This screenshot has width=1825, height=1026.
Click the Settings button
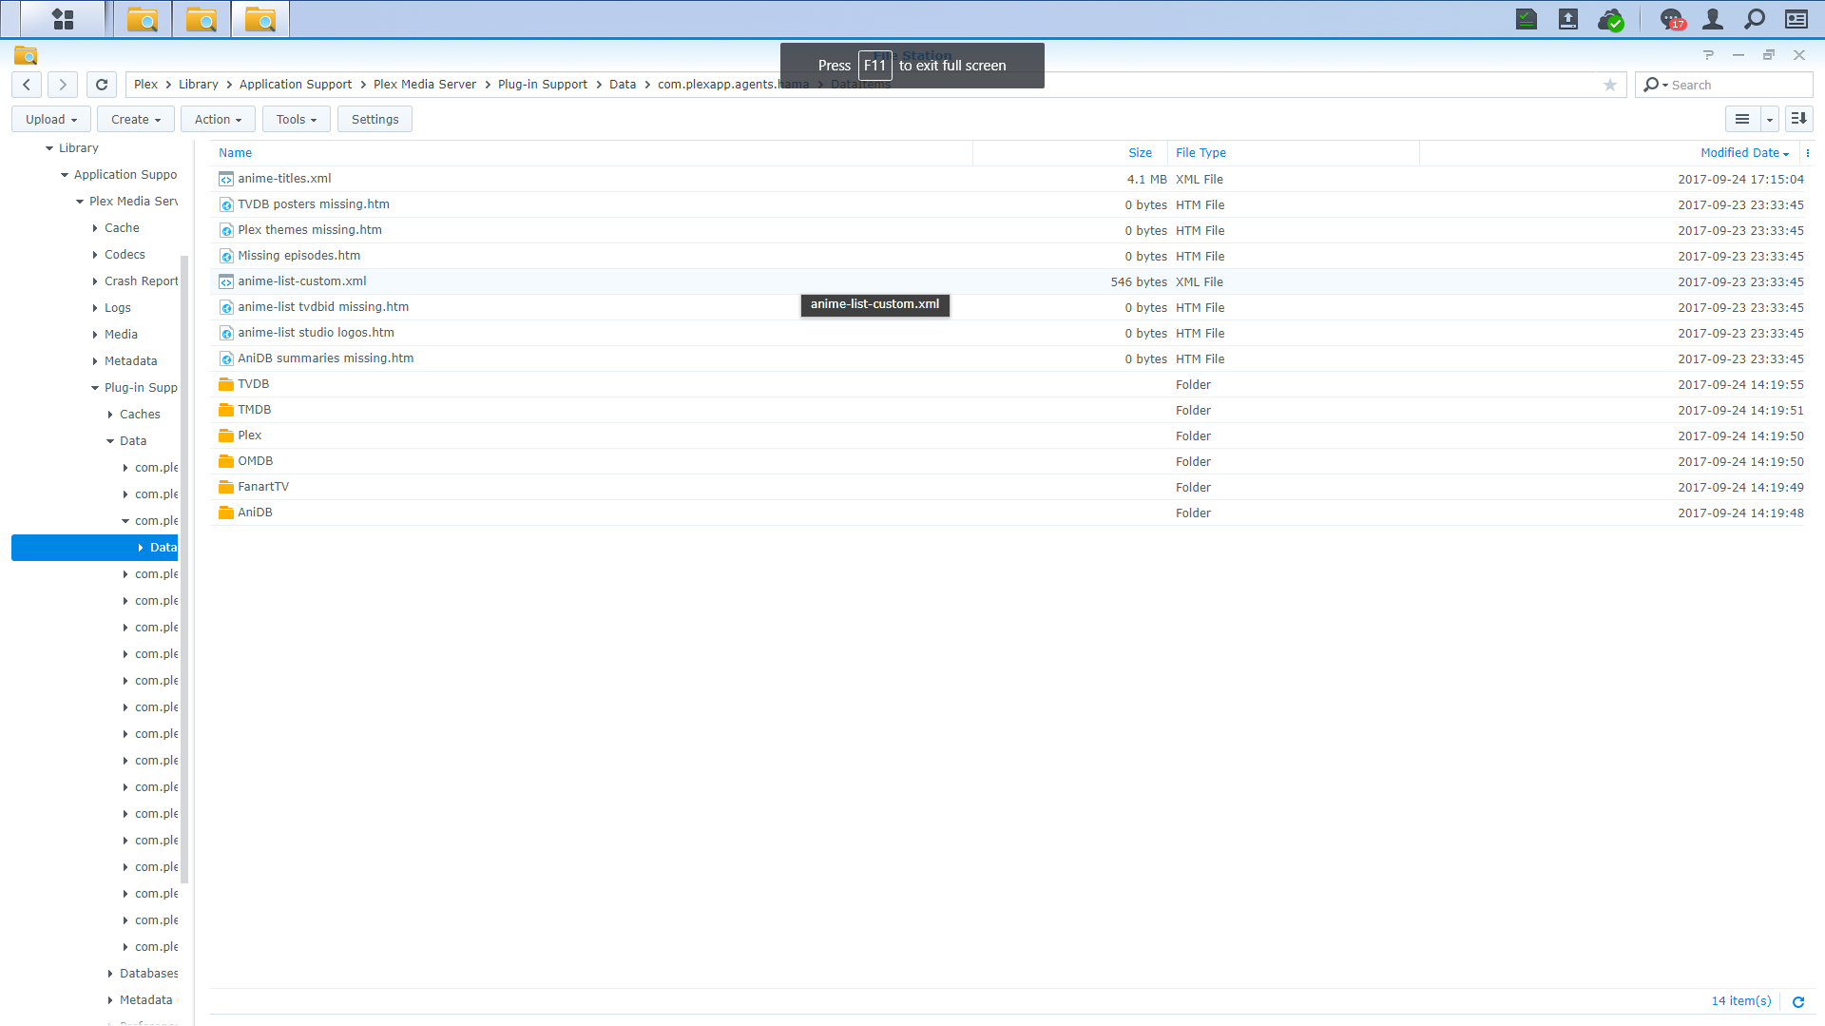374,118
